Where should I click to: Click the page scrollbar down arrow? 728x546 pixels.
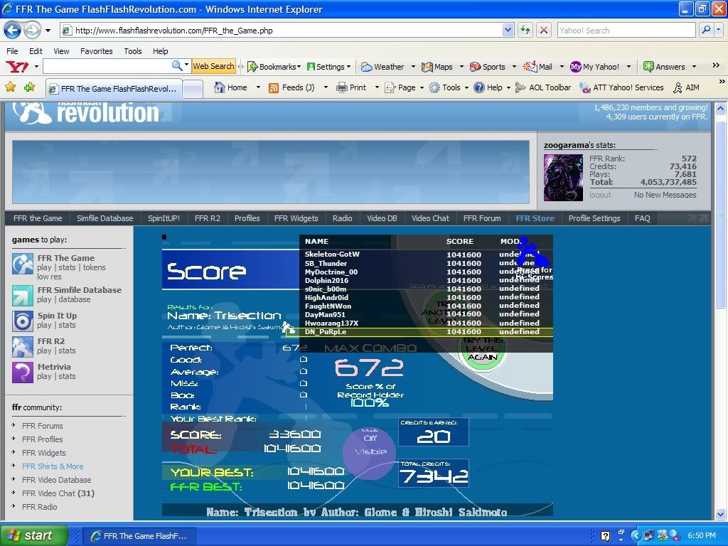(x=721, y=514)
